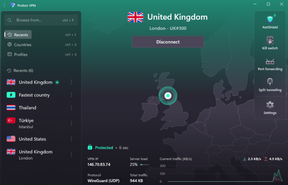Click the United Kingdom flag in header
Image resolution: width=288 pixels, height=185 pixels.
135,17
